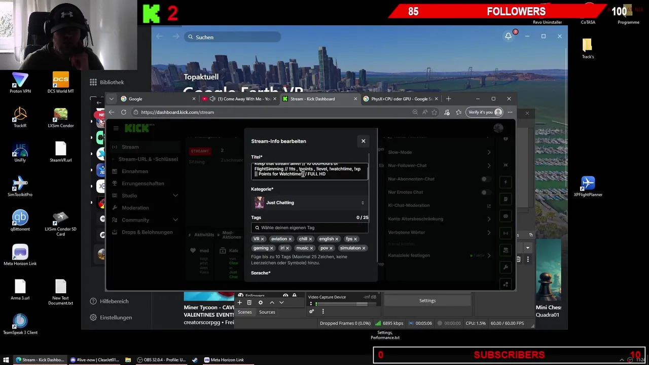Move OBS scene down

coord(281,303)
